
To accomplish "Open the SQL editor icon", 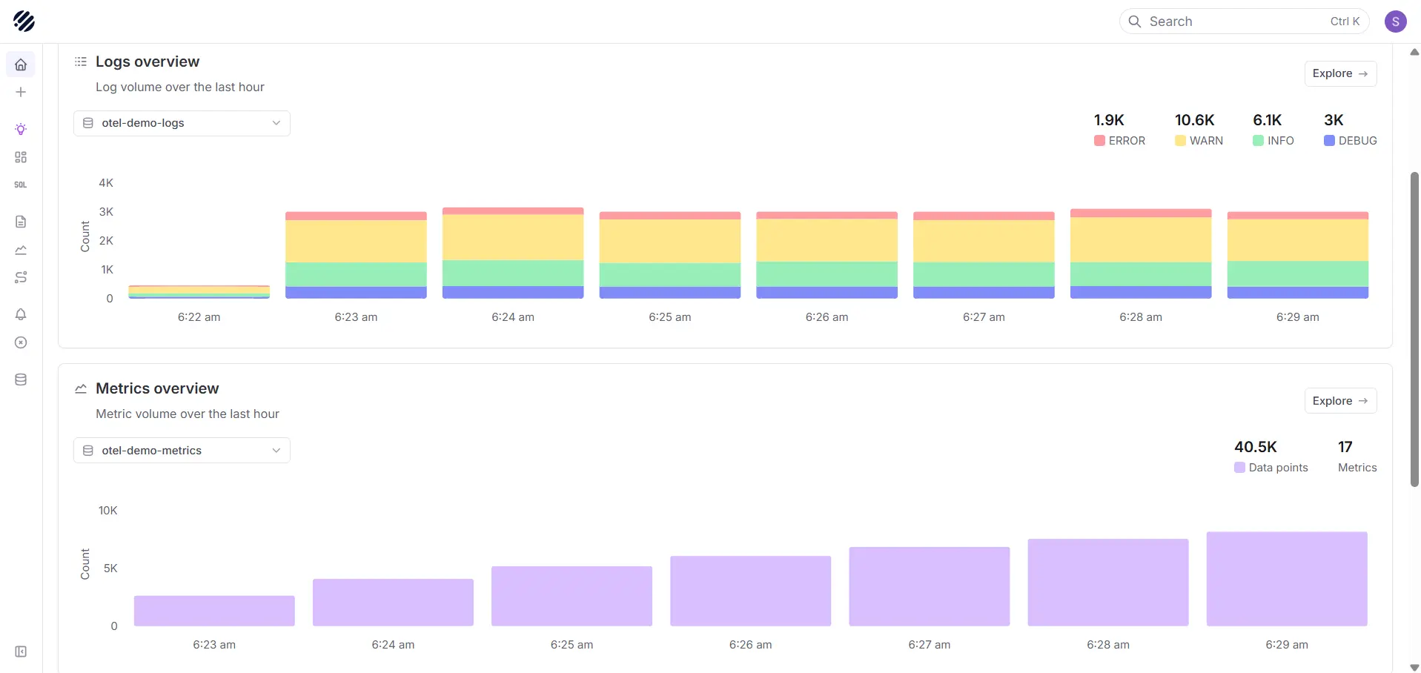I will [x=21, y=185].
